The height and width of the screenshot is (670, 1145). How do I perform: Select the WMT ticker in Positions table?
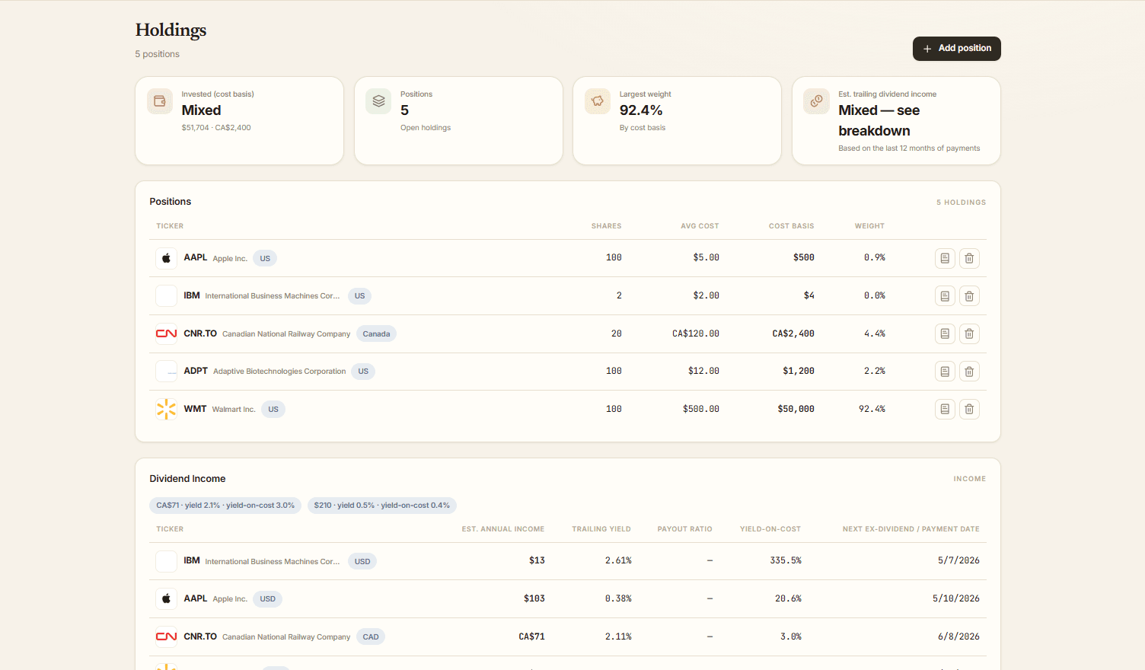click(195, 409)
